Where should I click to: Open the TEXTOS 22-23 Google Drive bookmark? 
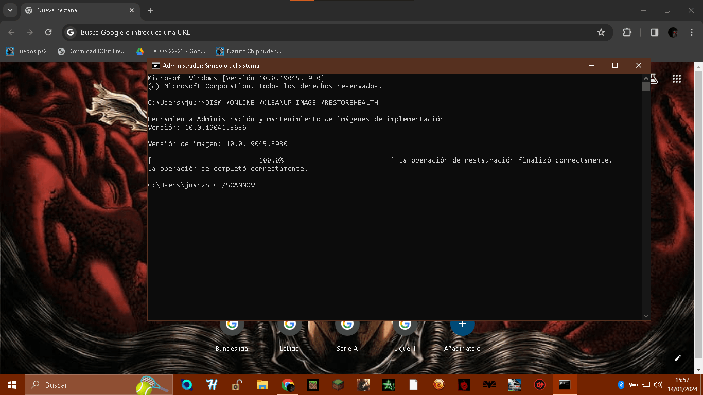tap(171, 51)
